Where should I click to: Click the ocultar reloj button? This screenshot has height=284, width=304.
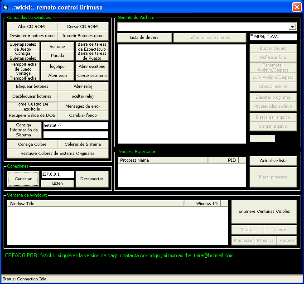point(83,96)
